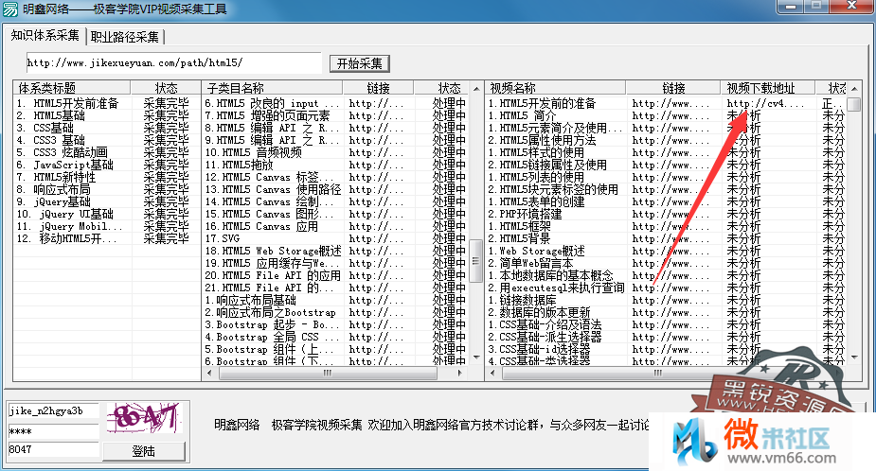Screen dimensions: 876x471
Task: Select video 2.简单Web留言本
Action: click(530, 263)
